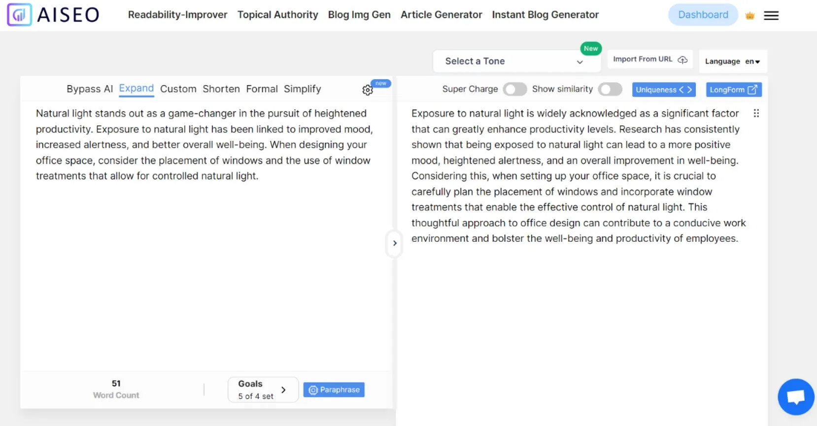Click the Uniqueness level control
Viewport: 817px width, 426px height.
click(x=663, y=90)
